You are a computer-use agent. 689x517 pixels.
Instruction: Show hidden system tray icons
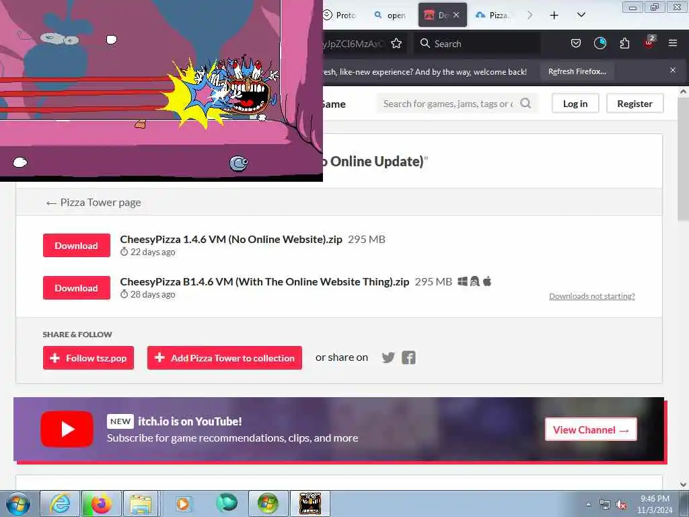click(588, 504)
